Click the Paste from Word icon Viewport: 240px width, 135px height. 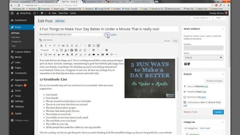(76, 50)
